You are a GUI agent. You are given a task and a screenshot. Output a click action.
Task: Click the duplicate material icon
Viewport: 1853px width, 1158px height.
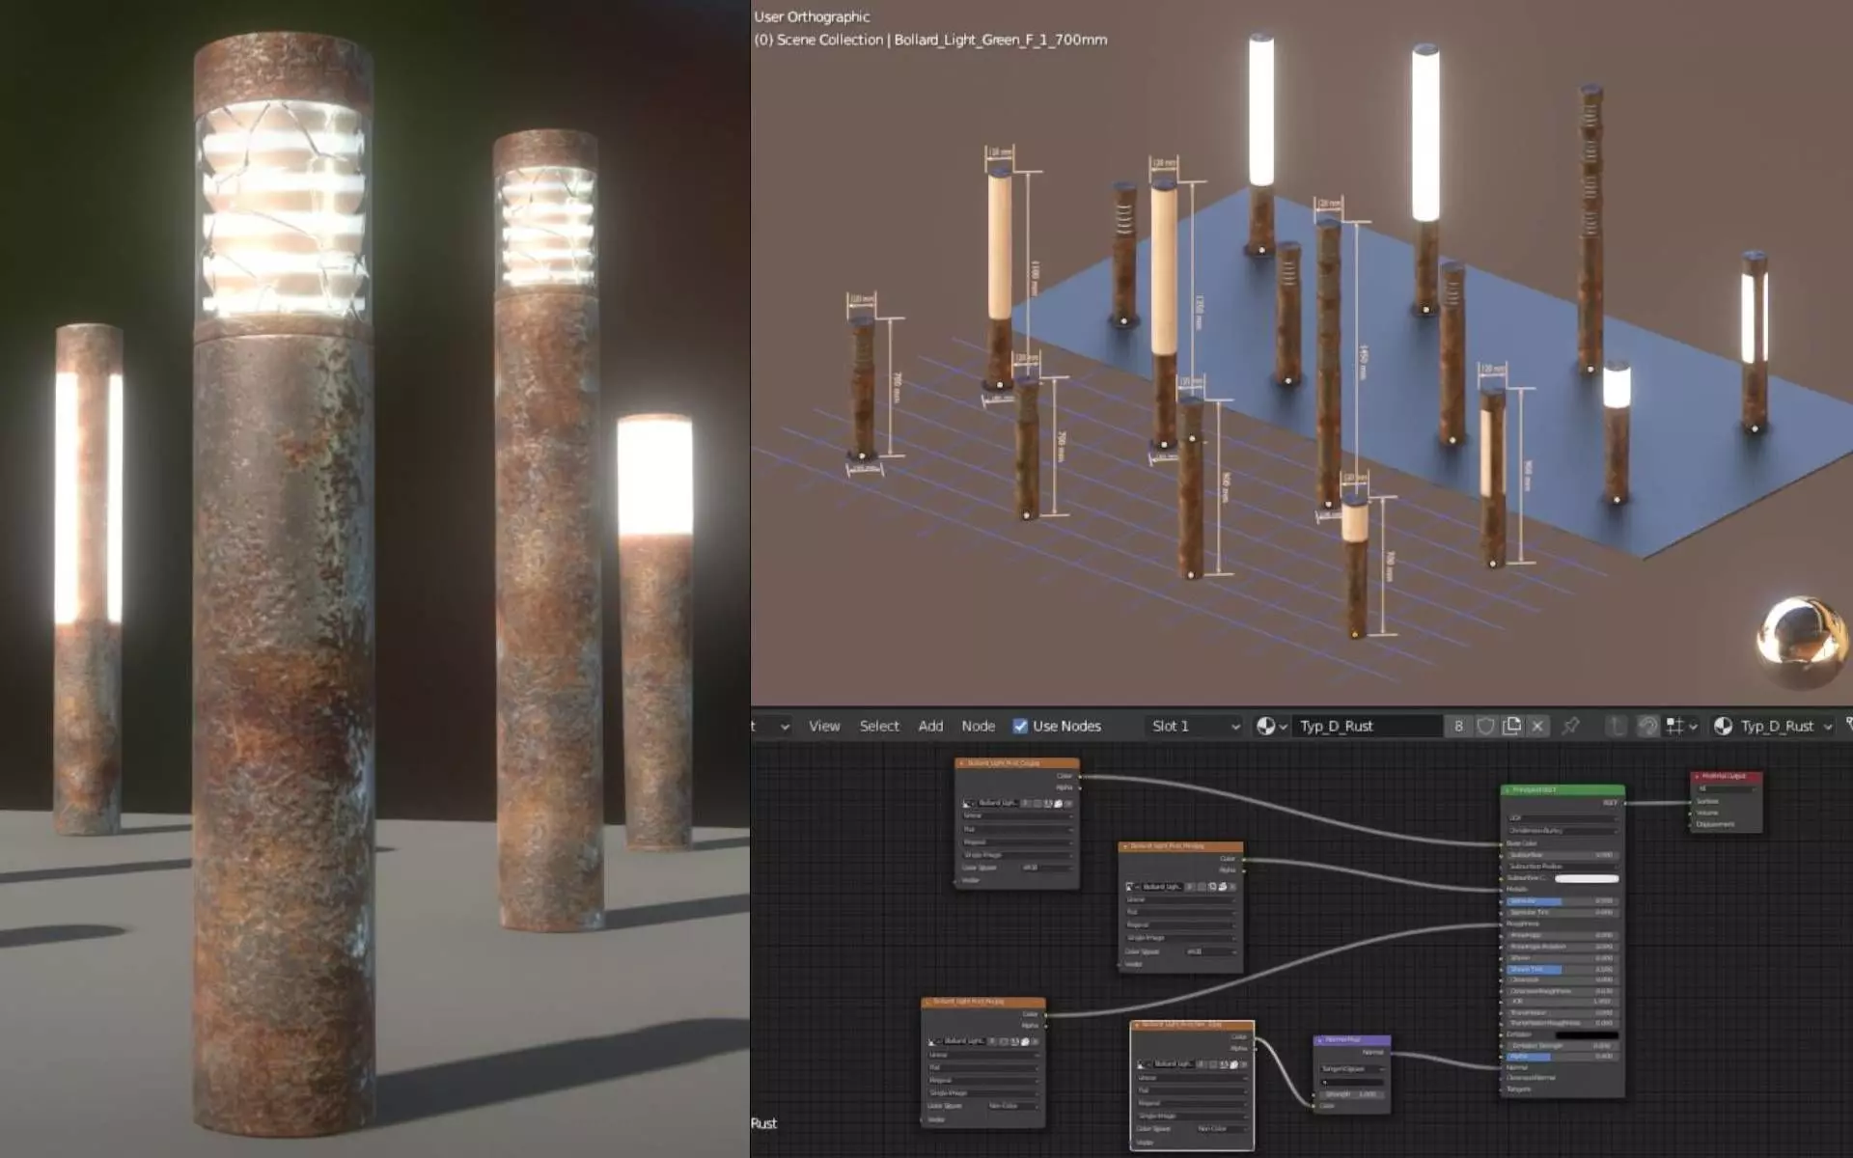click(x=1512, y=726)
